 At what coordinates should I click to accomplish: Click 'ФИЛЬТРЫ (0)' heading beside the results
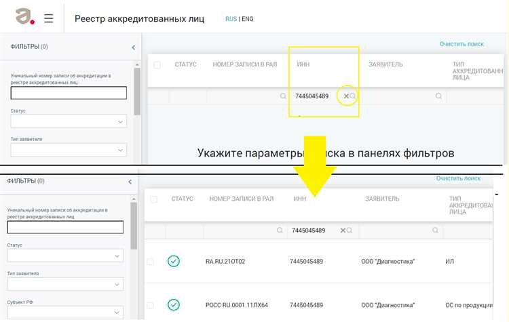click(26, 181)
